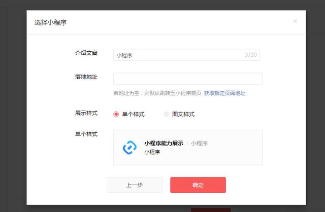Select the 图文样式 radio option
The width and height of the screenshot is (325, 212).
click(166, 114)
